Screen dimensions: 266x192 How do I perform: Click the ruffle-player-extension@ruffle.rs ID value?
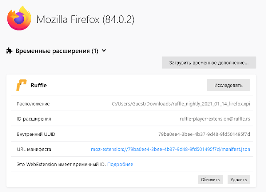coord(213,119)
